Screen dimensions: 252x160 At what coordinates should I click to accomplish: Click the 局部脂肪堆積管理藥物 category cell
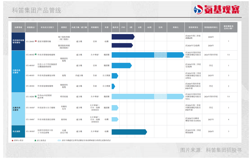click(18, 41)
